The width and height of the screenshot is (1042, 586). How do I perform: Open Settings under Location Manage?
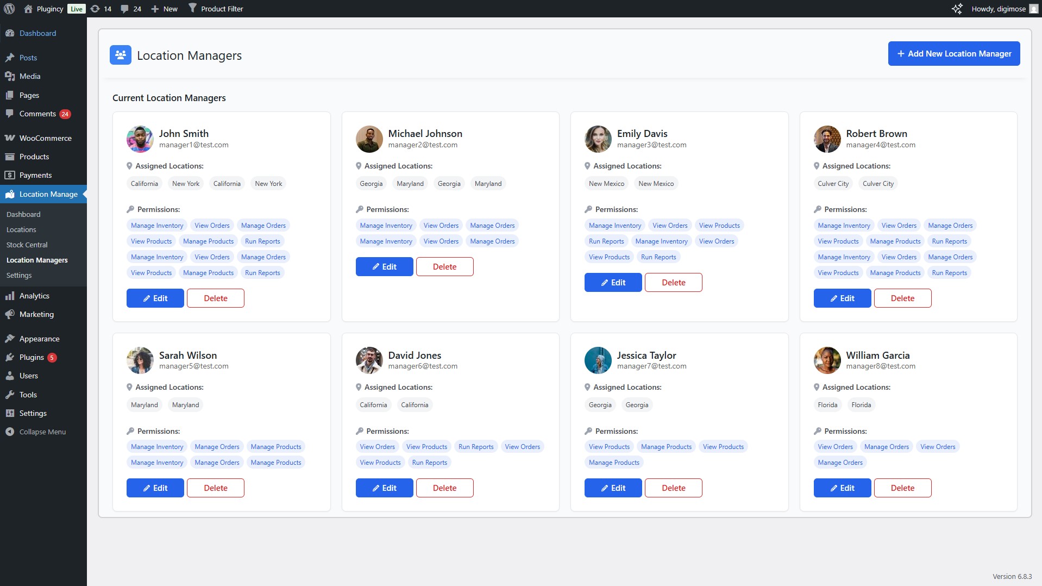click(19, 275)
